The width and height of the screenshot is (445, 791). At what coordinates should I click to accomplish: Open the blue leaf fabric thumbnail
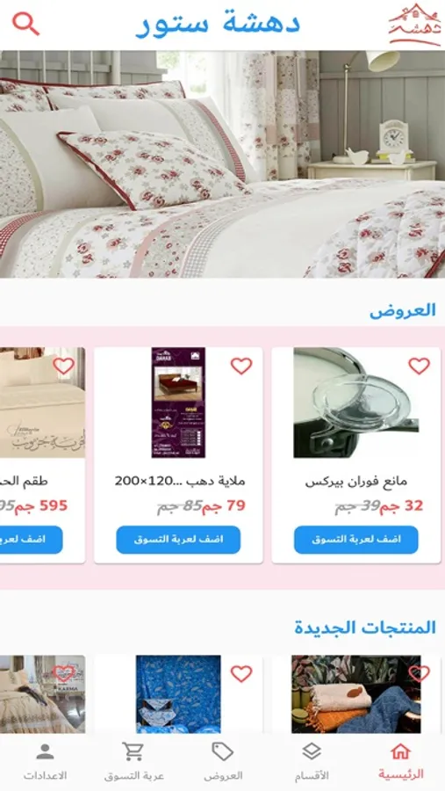point(178,693)
